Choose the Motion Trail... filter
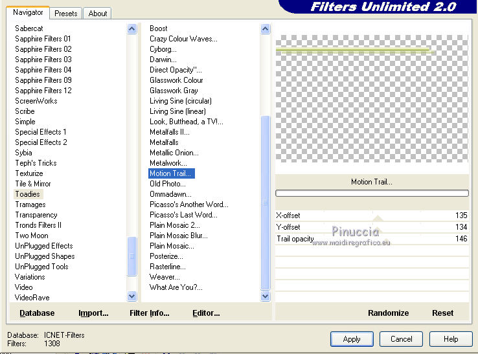This screenshot has height=354, width=478. (172, 173)
